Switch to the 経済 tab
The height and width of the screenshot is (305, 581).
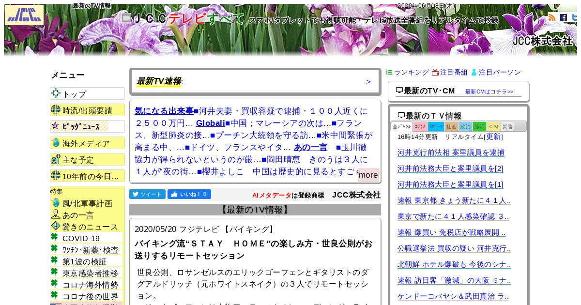point(479,127)
